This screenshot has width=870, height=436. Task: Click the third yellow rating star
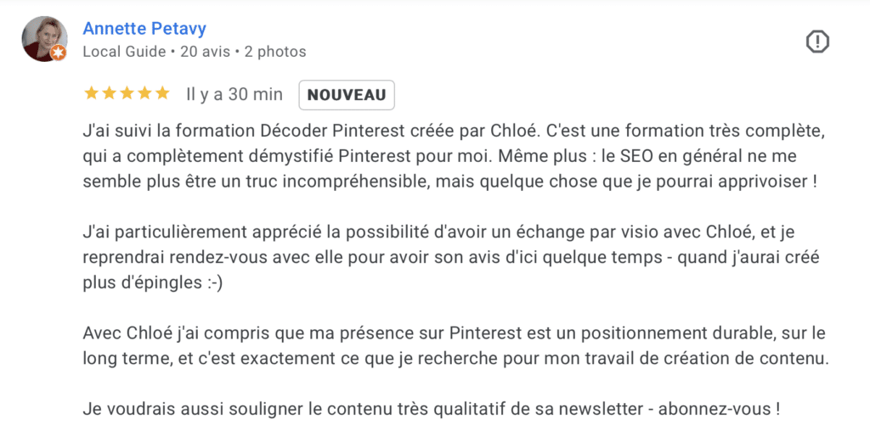pos(127,93)
